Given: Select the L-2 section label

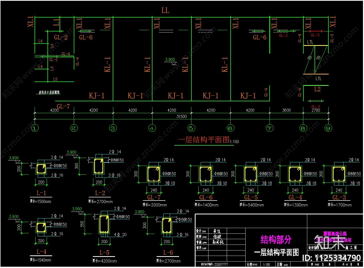Looking at the screenshot, I should (100, 193).
